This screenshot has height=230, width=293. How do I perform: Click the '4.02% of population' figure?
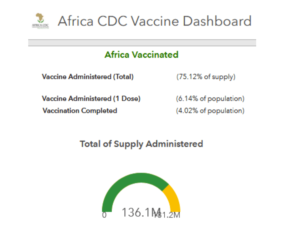(x=210, y=111)
